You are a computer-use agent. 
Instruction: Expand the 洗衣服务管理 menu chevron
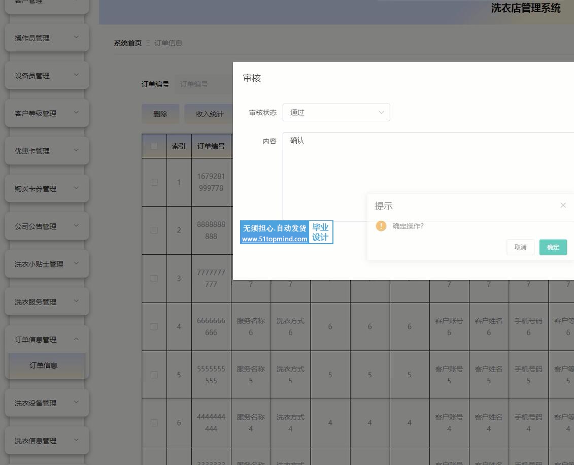tap(76, 301)
